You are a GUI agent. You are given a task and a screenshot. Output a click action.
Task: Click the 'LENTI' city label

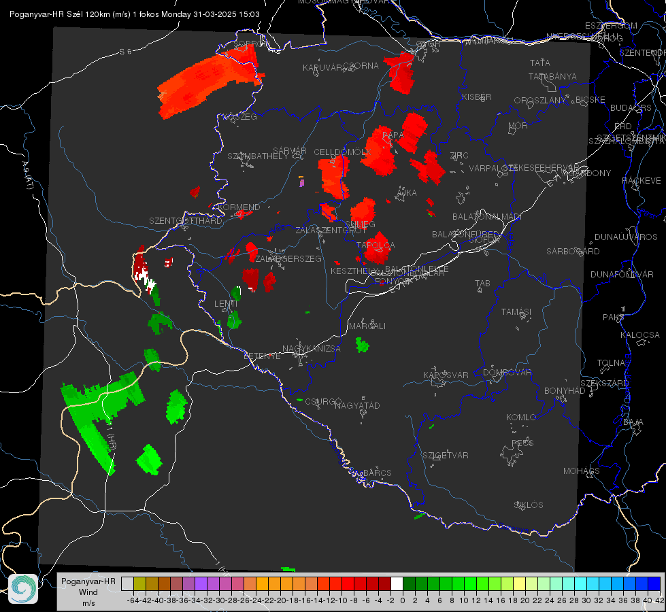click(x=226, y=304)
